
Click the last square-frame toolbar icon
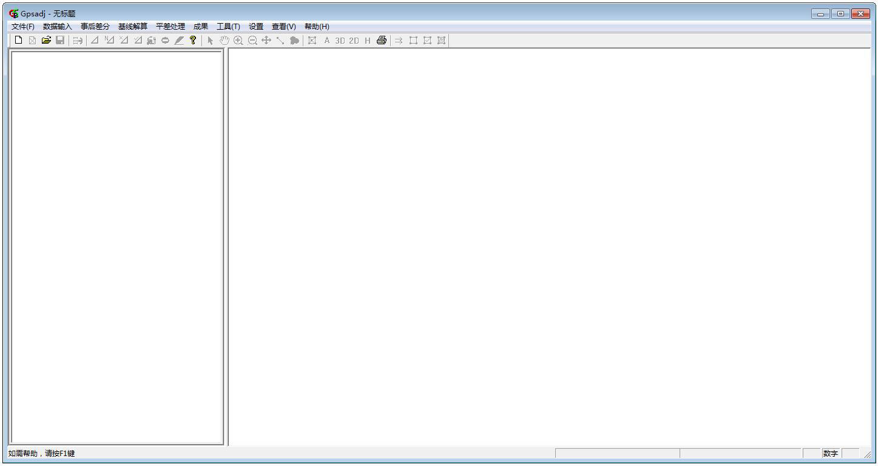tap(441, 41)
